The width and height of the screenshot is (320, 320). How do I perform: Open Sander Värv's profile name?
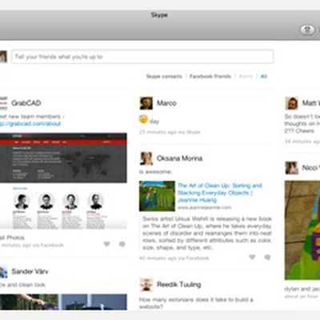click(30, 271)
